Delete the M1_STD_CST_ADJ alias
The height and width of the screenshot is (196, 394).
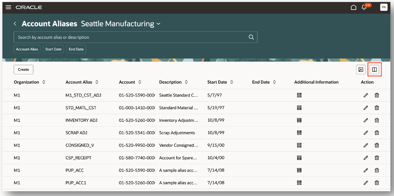tap(377, 95)
